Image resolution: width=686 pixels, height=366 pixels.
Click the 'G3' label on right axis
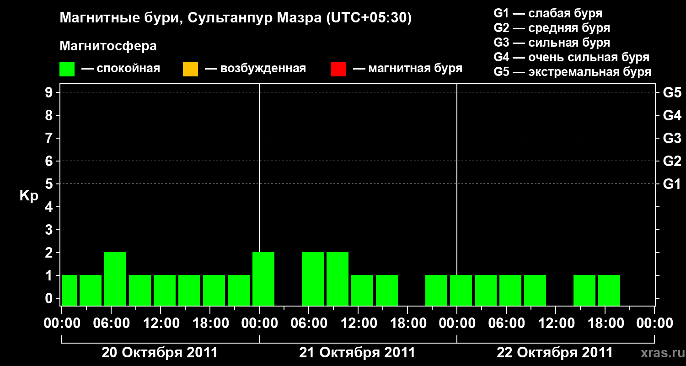pos(672,138)
